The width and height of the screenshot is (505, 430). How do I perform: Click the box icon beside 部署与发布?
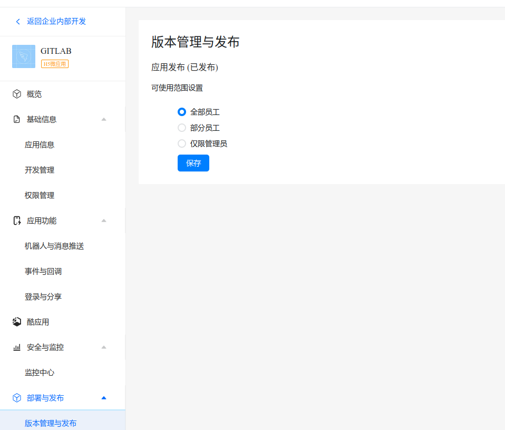pyautogui.click(x=17, y=398)
